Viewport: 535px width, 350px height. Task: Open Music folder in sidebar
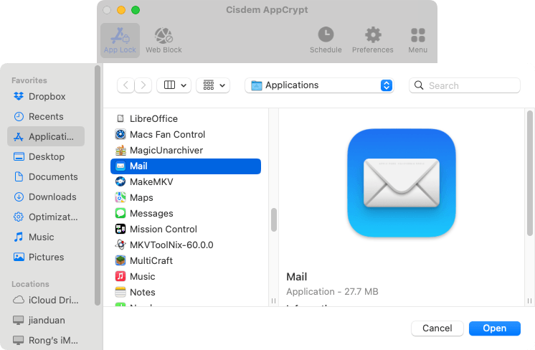point(46,237)
